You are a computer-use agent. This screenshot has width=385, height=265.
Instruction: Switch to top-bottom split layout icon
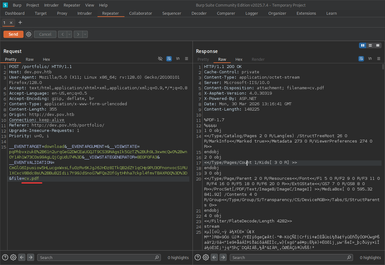click(x=370, y=45)
